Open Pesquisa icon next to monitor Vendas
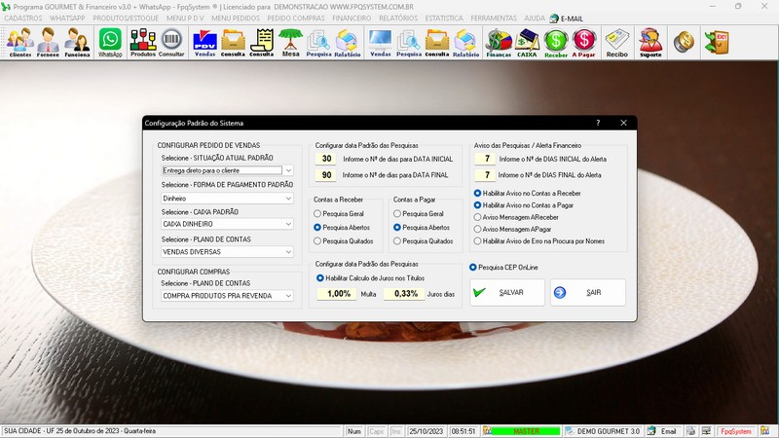The image size is (779, 438). click(x=408, y=42)
